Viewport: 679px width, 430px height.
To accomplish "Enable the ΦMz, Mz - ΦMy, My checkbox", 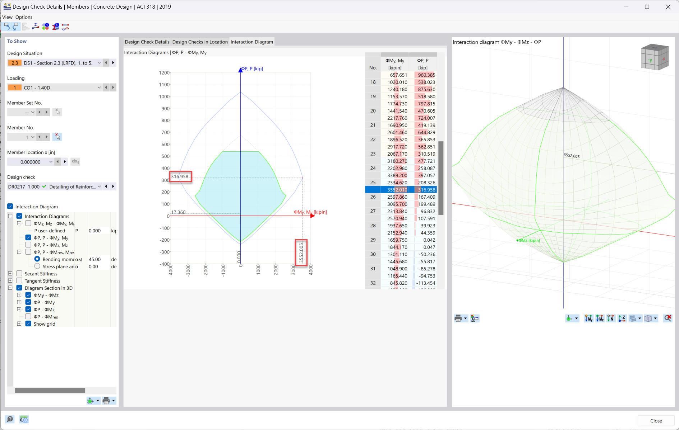I will pos(28,223).
